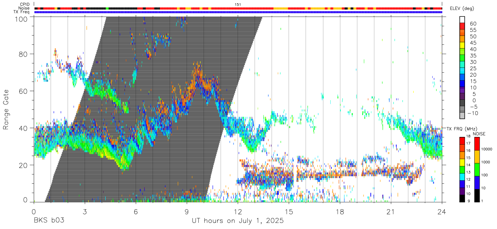Click the 35 label on the ELEV color bar
This screenshot has height=229, width=497.
472,56
